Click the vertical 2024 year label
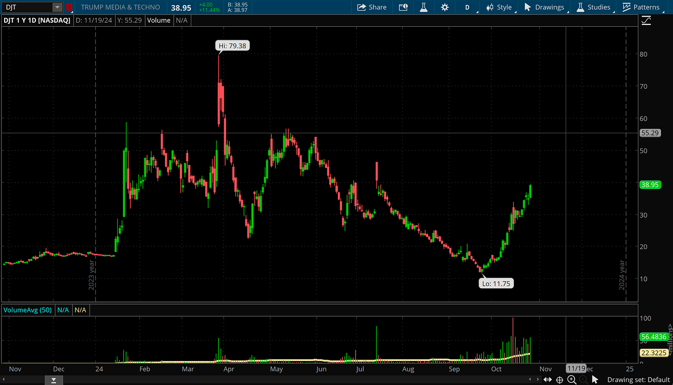Screen dimensions: 673x385 (622, 275)
